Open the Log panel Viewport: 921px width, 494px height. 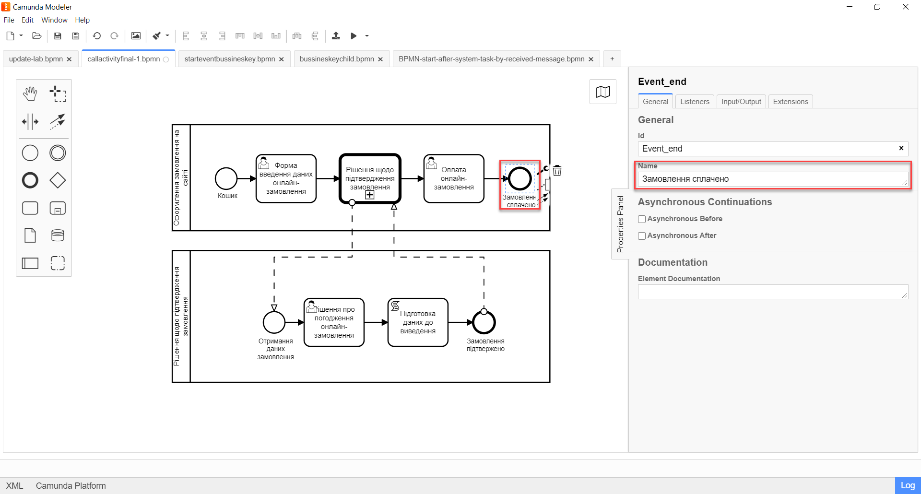coord(908,485)
